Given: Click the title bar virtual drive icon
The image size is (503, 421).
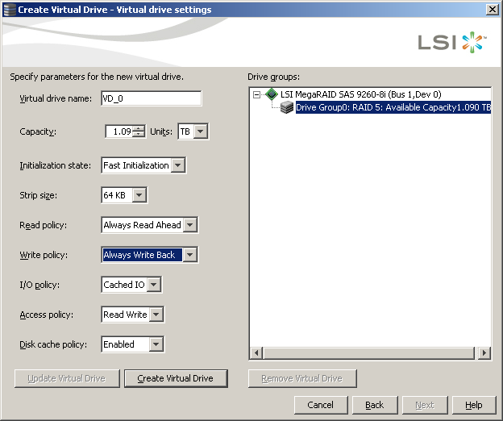Looking at the screenshot, I should click(x=10, y=10).
